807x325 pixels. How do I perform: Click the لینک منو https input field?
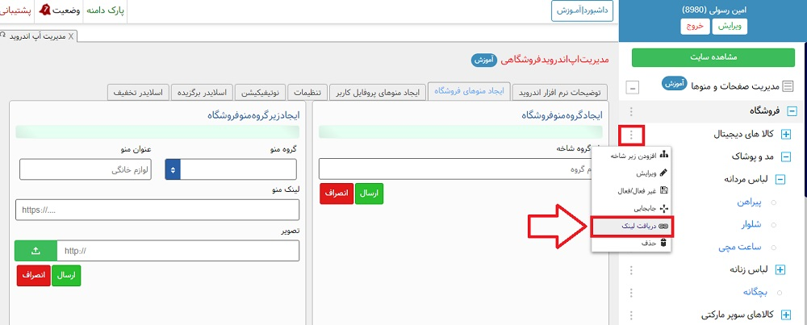coord(157,210)
